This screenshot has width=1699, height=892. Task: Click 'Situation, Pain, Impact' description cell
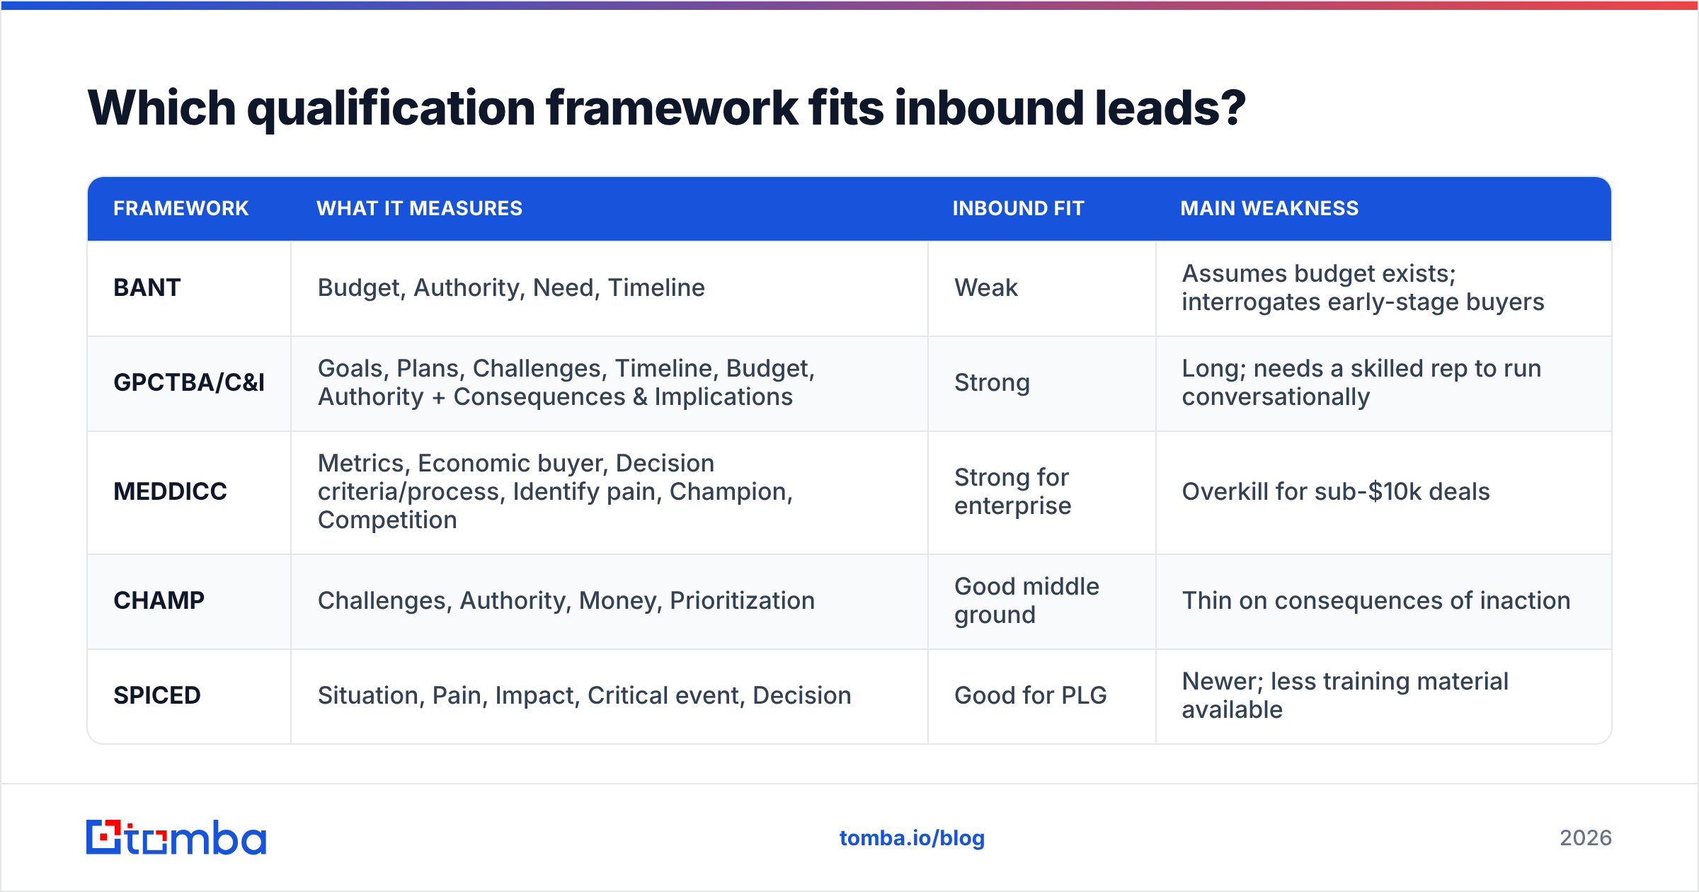pos(610,696)
